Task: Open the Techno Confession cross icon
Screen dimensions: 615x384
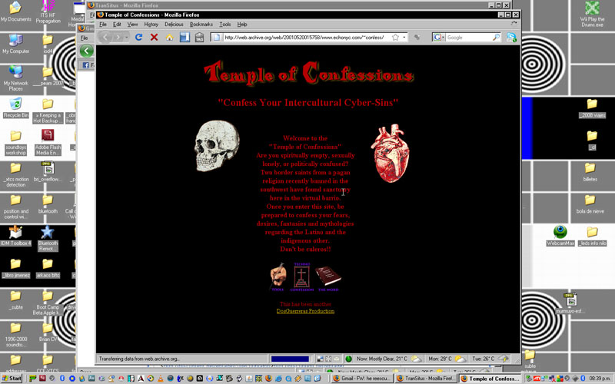Action: (x=302, y=276)
